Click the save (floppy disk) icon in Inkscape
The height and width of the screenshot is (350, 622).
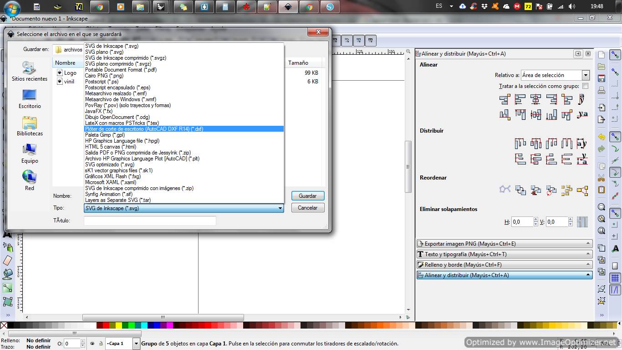point(602,78)
